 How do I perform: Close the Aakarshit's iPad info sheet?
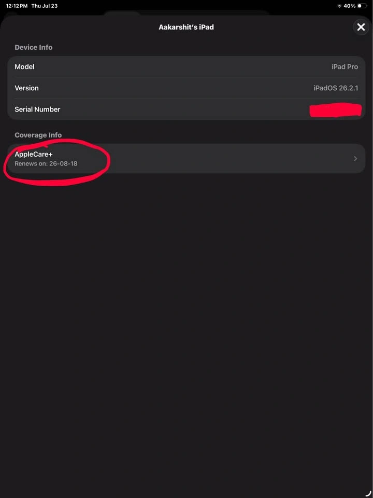(x=361, y=27)
